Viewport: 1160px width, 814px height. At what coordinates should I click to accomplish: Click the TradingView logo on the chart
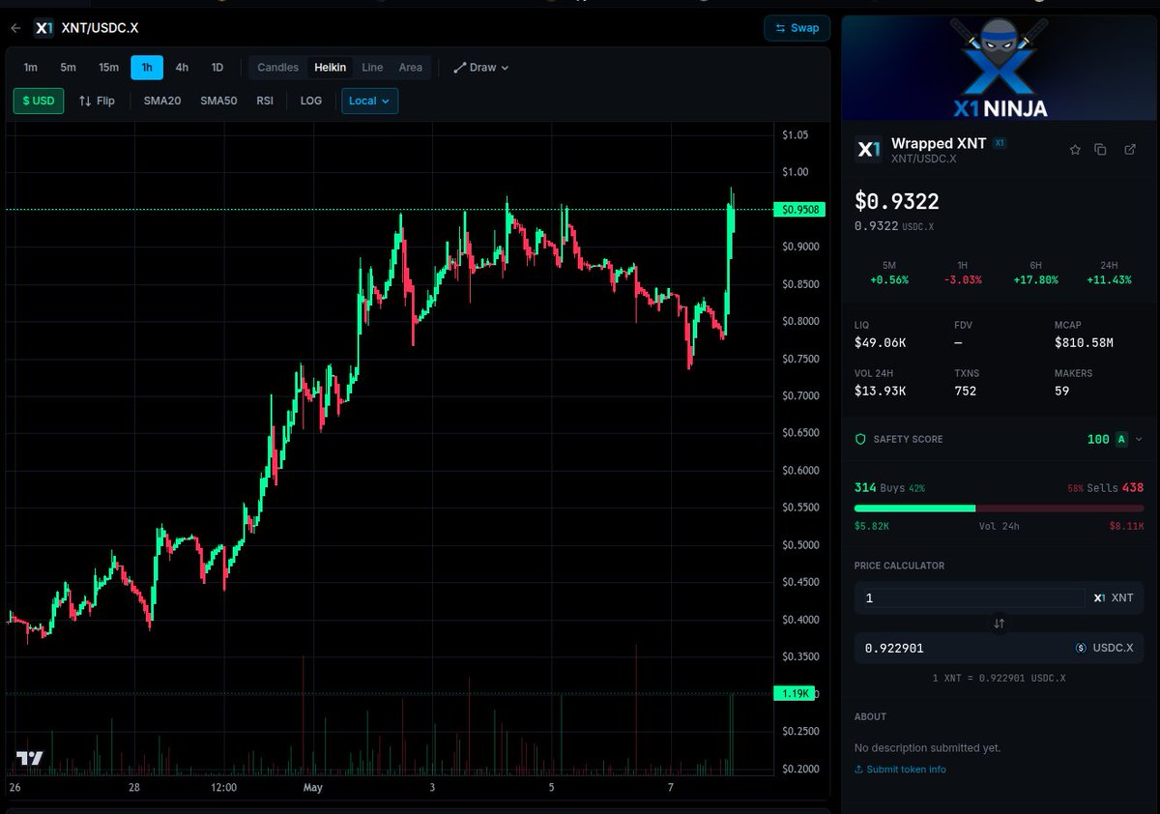pos(30,759)
